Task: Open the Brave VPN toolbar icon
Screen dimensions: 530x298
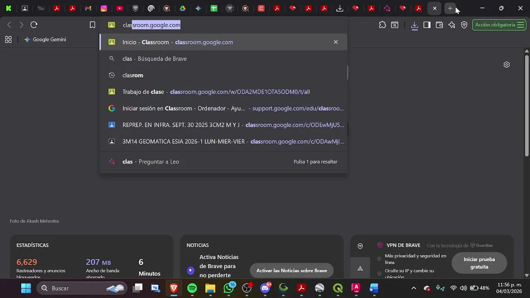Action: pos(464,25)
